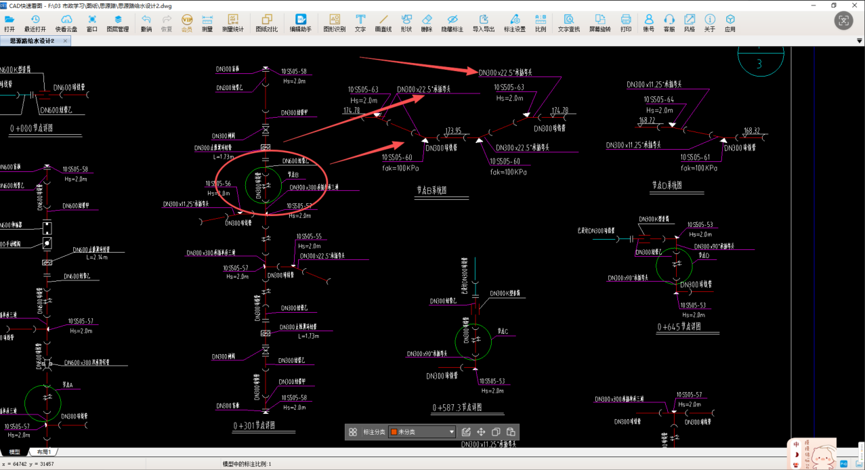Toggle 隐藏标注 hide annotations
Viewport: 865px width, 470px height.
452,24
